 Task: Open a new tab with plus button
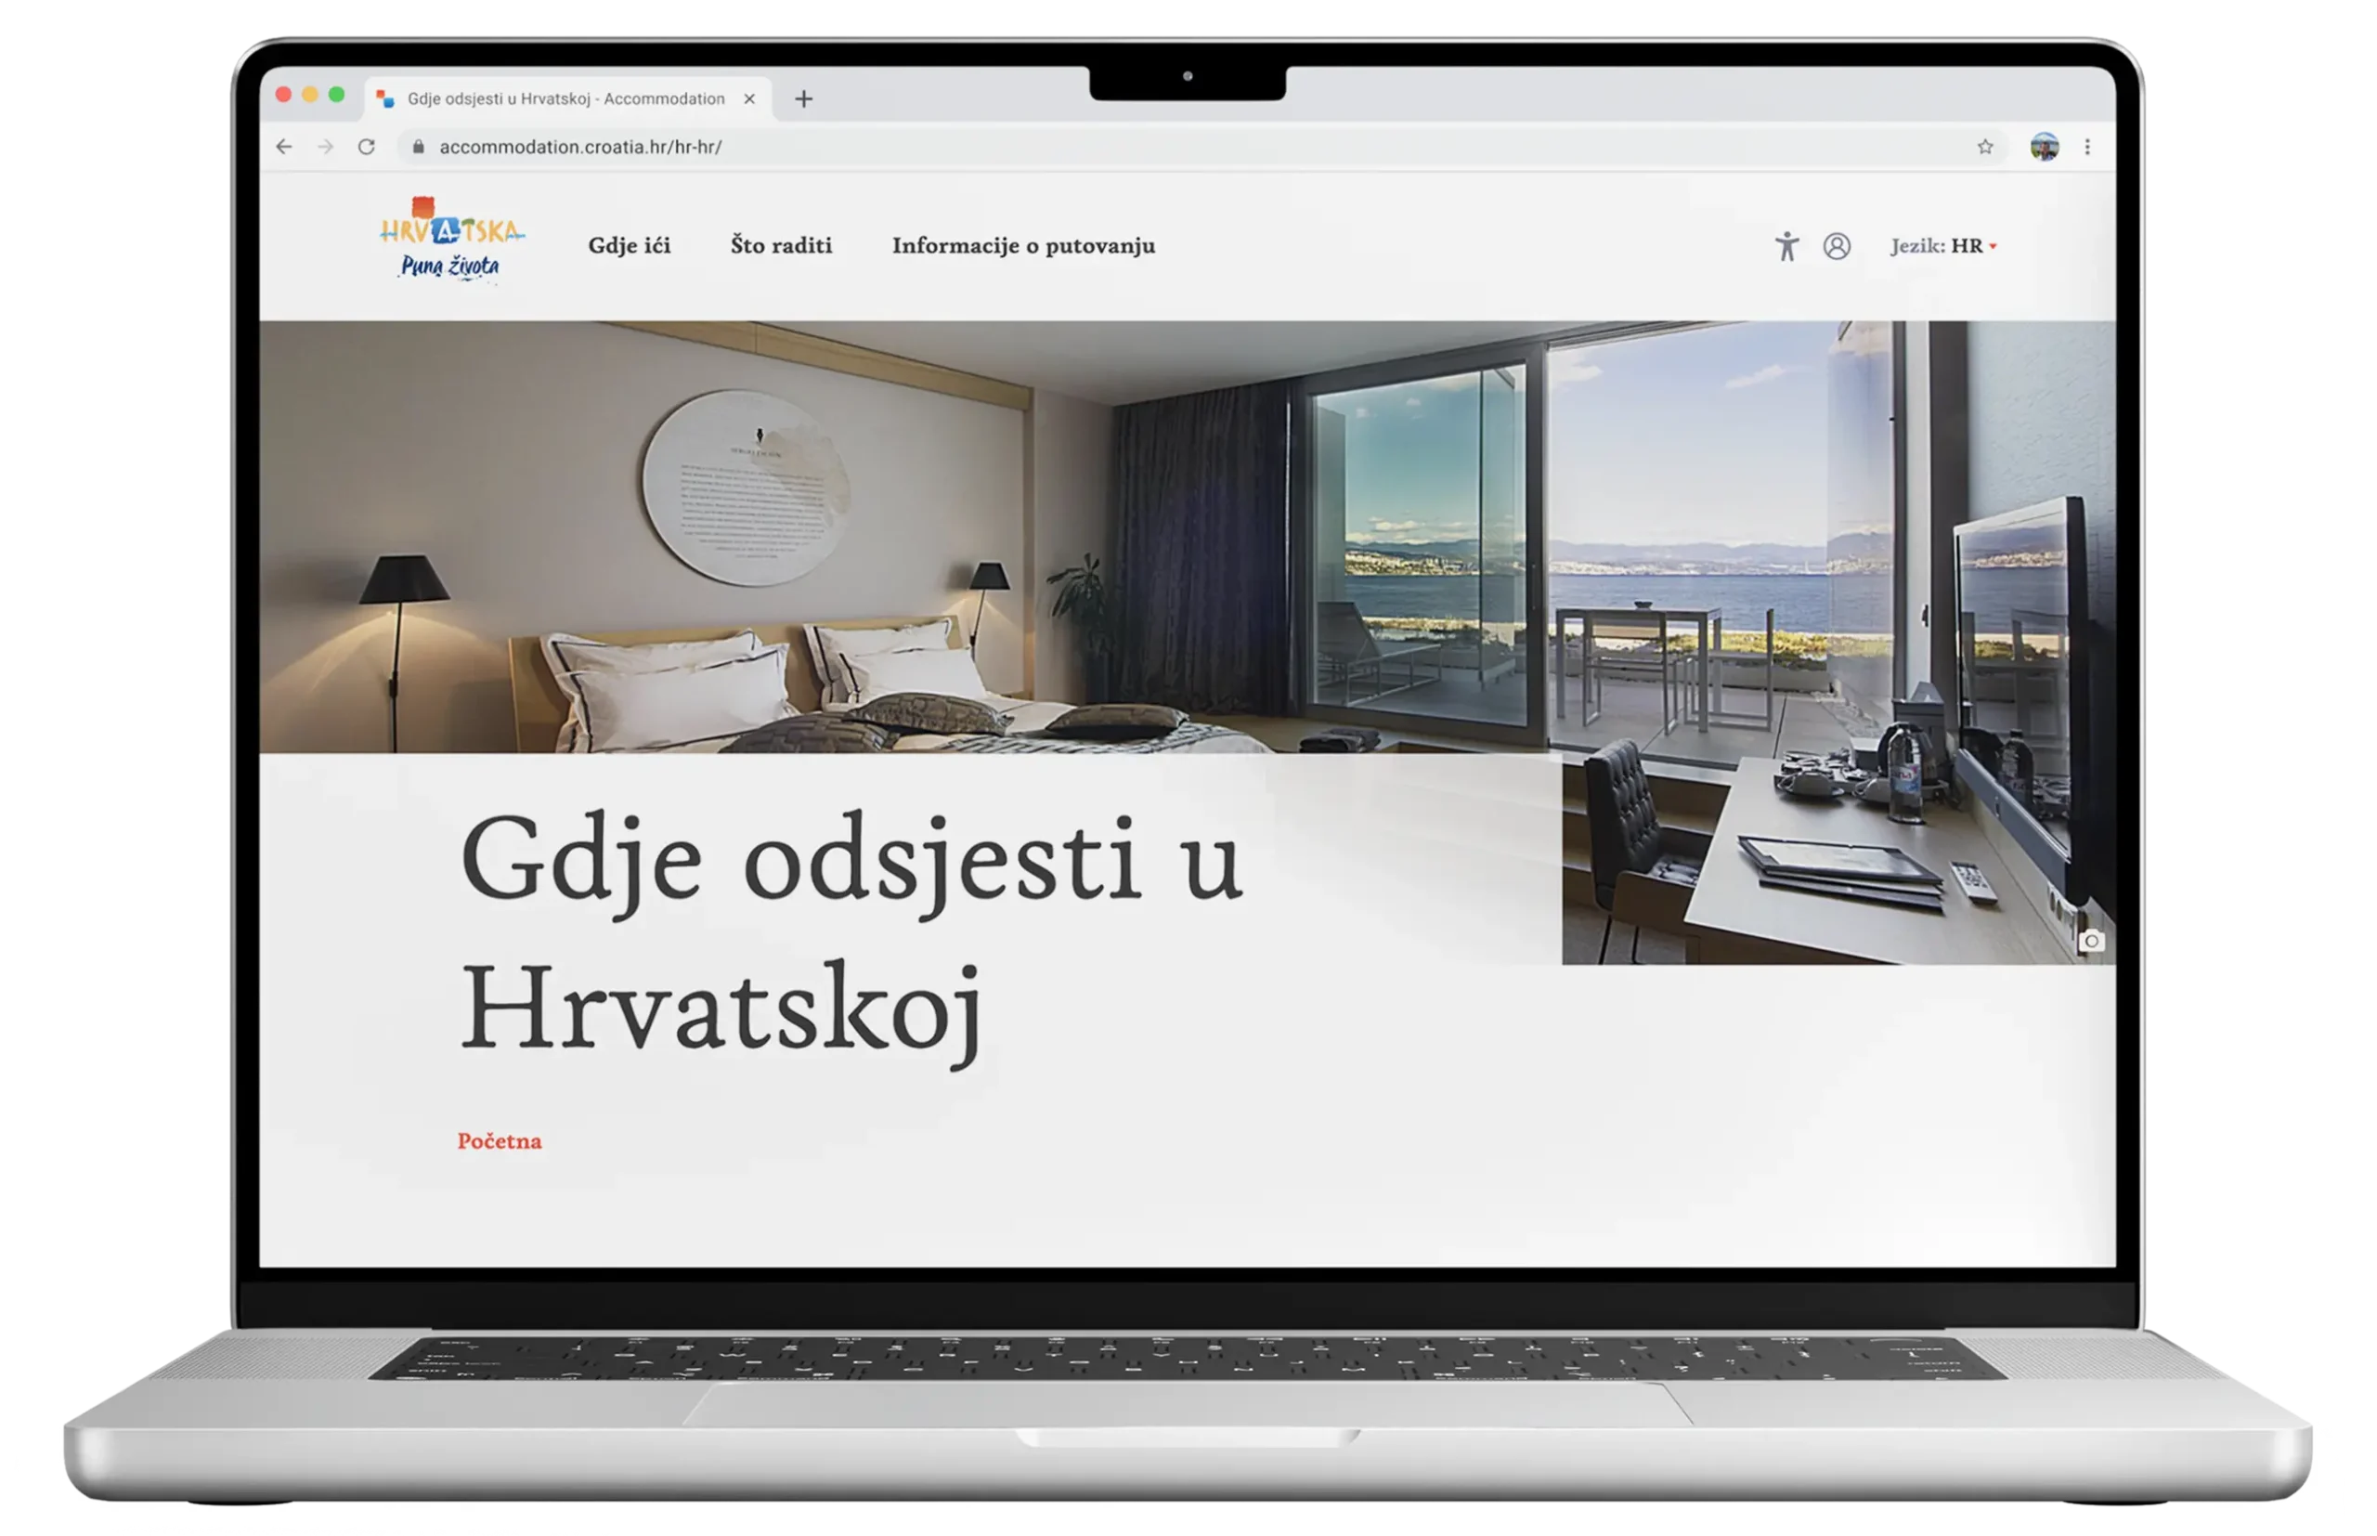pyautogui.click(x=804, y=98)
